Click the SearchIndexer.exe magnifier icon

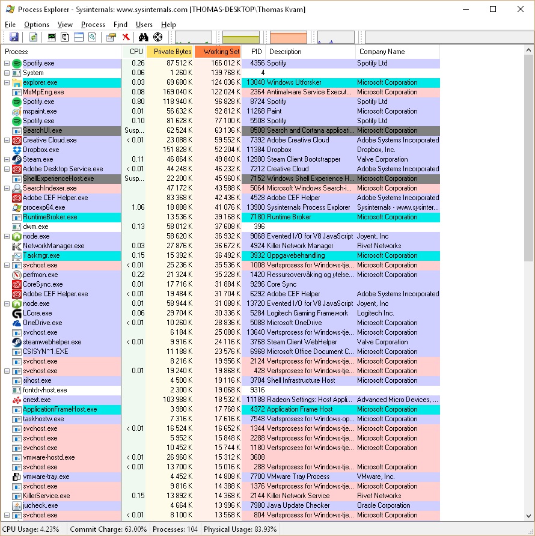pyautogui.click(x=16, y=188)
